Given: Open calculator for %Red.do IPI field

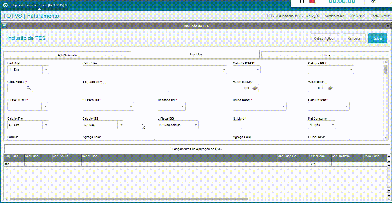Looking at the screenshot, I should point(330,88).
